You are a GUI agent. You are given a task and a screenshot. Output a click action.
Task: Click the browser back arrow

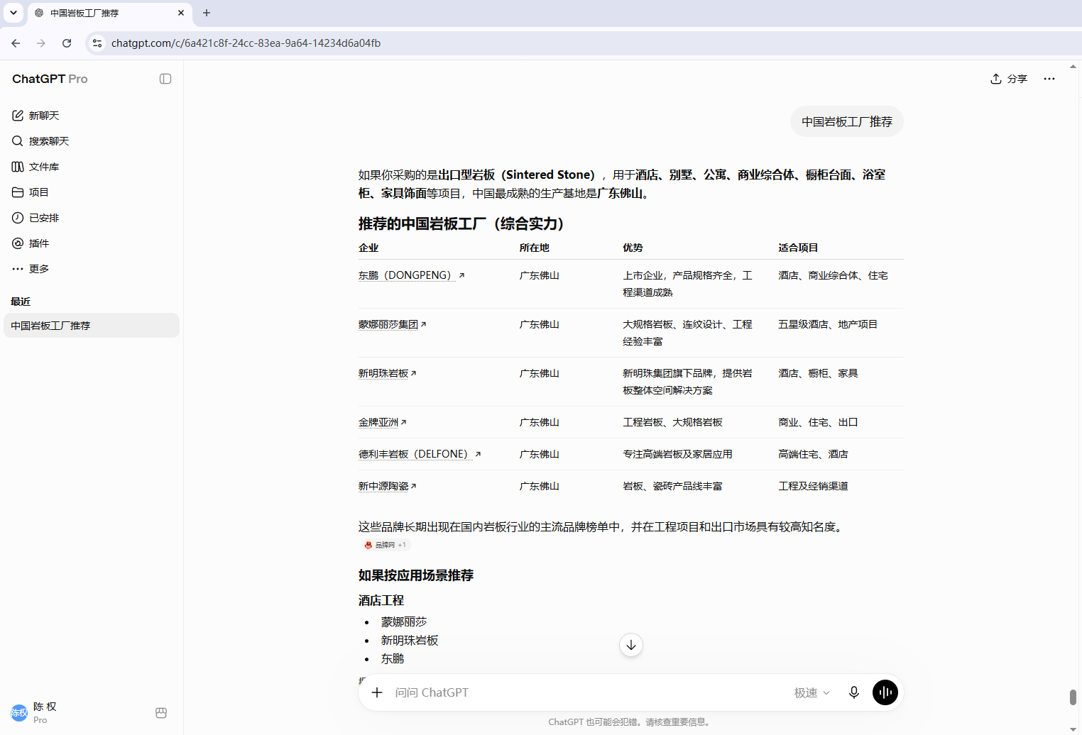pos(16,43)
